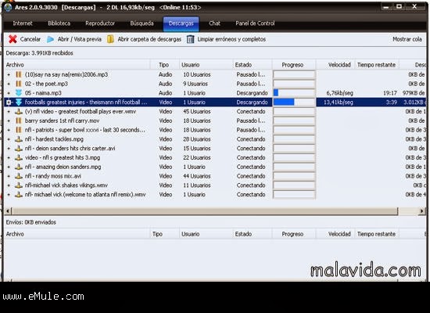Select the '13,41kb/seg' speed value

tap(338, 103)
